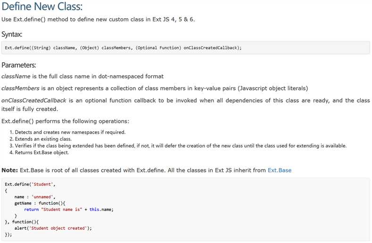The width and height of the screenshot is (372, 243).
Task: Click the Syntax heading
Action: click(x=12, y=34)
